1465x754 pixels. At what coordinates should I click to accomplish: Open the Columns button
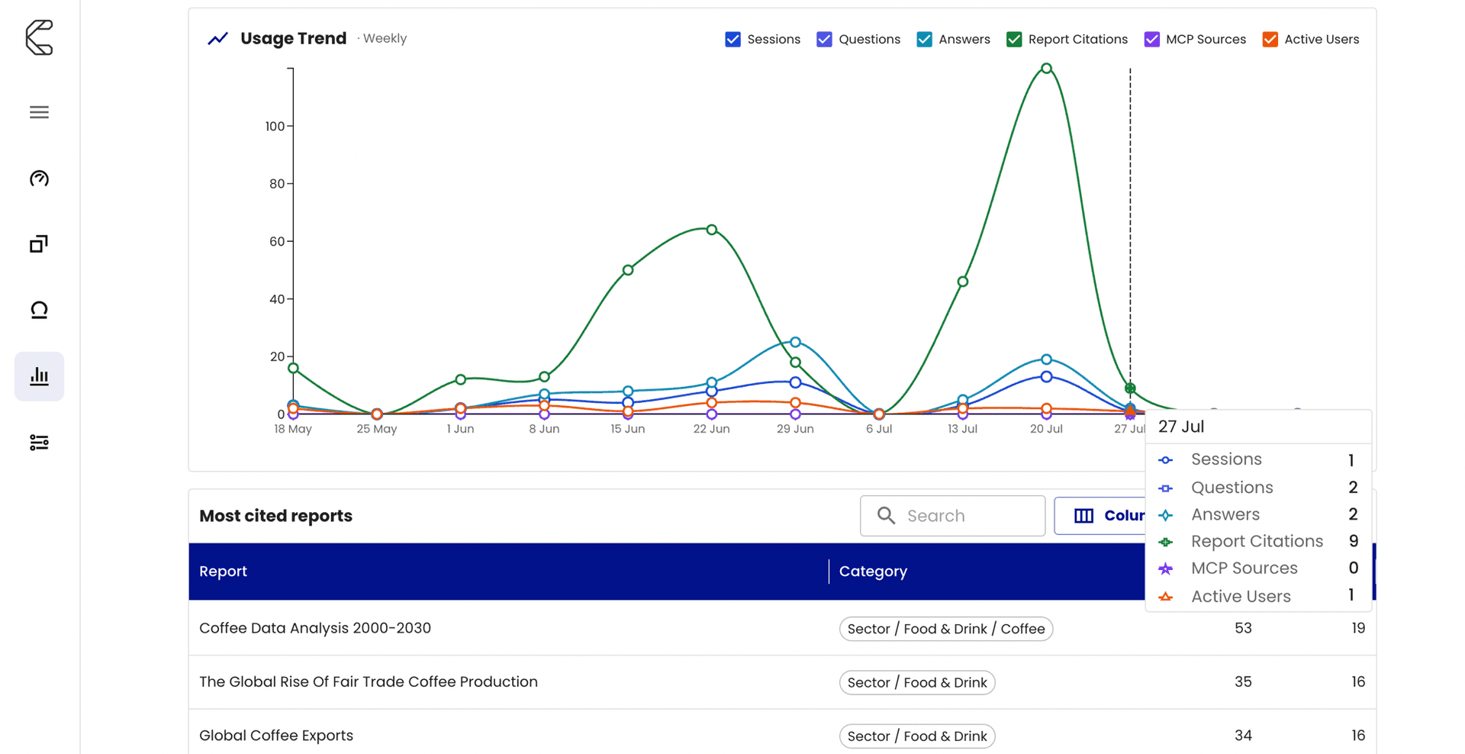coord(1100,516)
